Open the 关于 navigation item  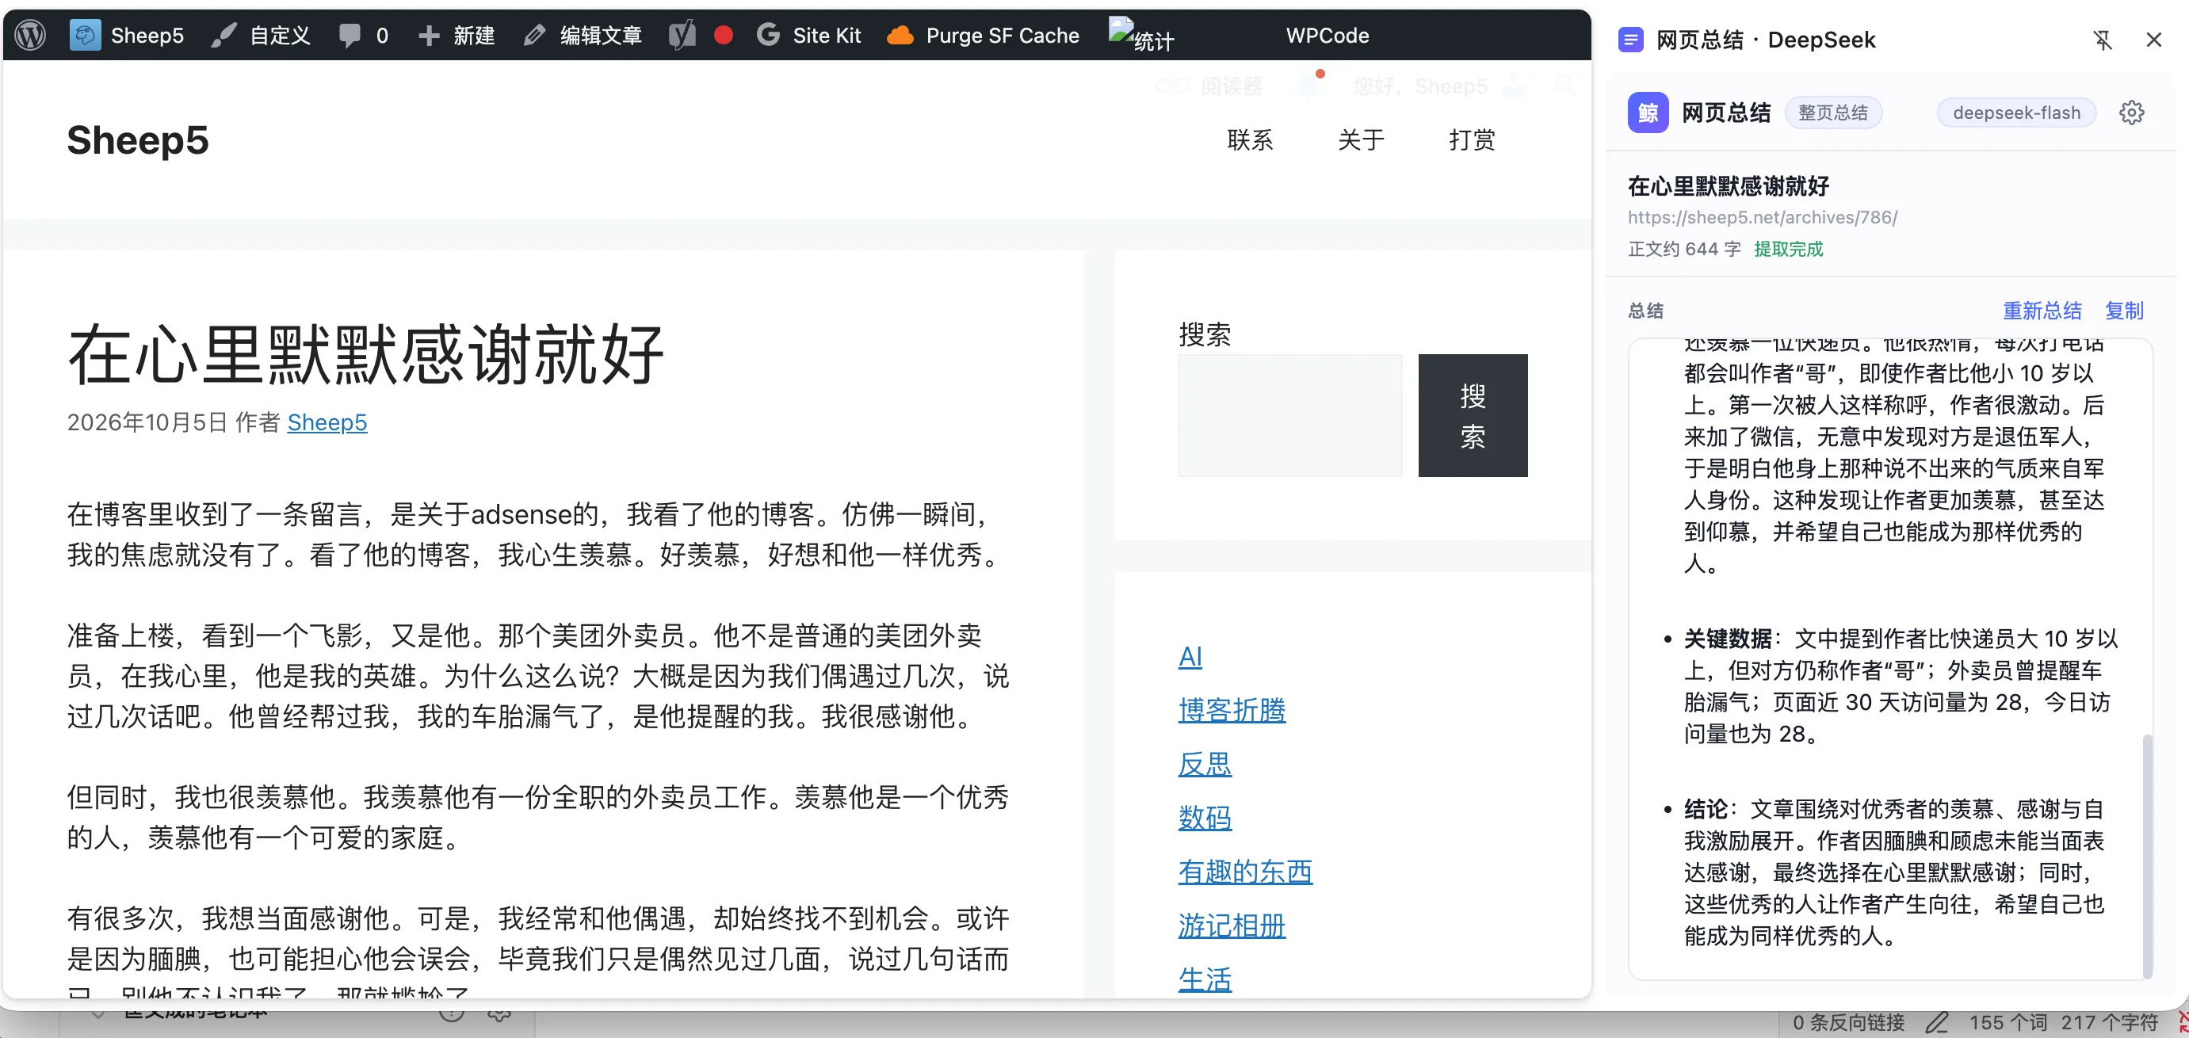click(1362, 140)
